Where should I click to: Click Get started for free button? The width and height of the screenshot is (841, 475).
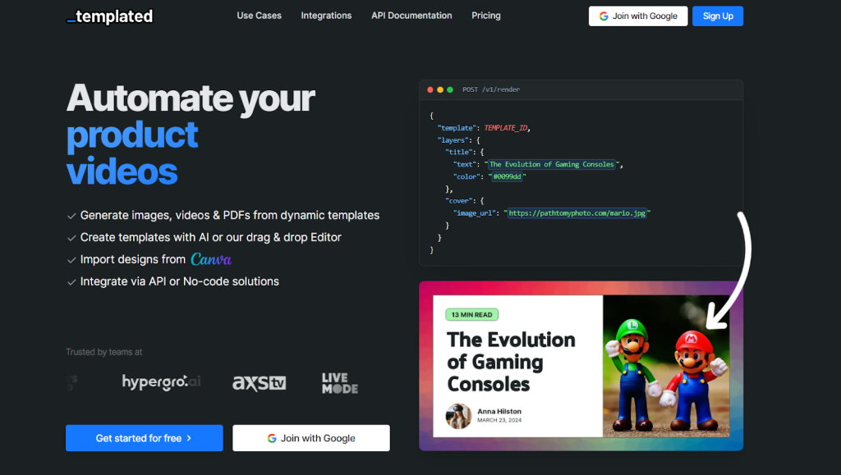tap(144, 438)
